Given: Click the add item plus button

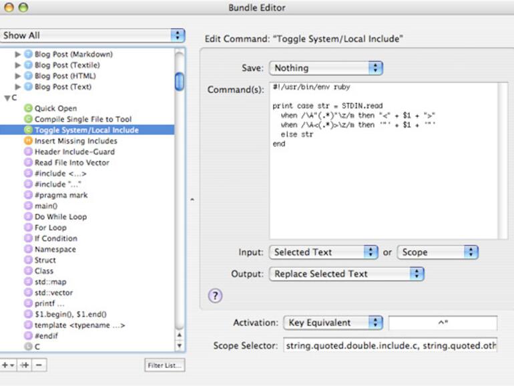Looking at the screenshot, I should click(x=7, y=365).
